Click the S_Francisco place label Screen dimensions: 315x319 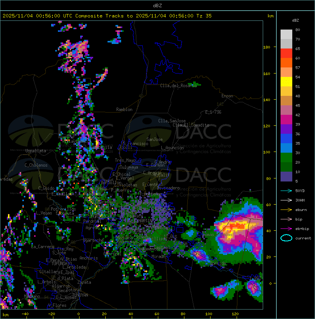coord(136,144)
